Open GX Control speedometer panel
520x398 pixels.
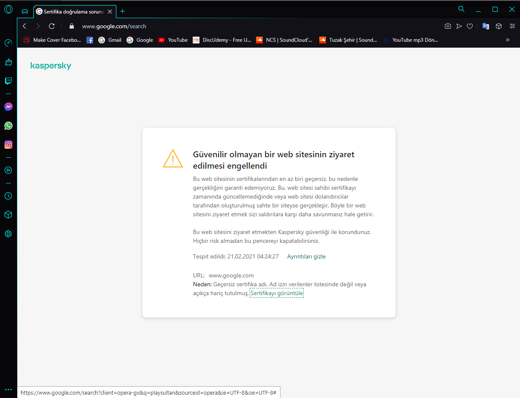tap(8, 43)
